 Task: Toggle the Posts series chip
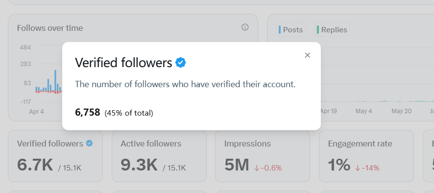pyautogui.click(x=291, y=29)
